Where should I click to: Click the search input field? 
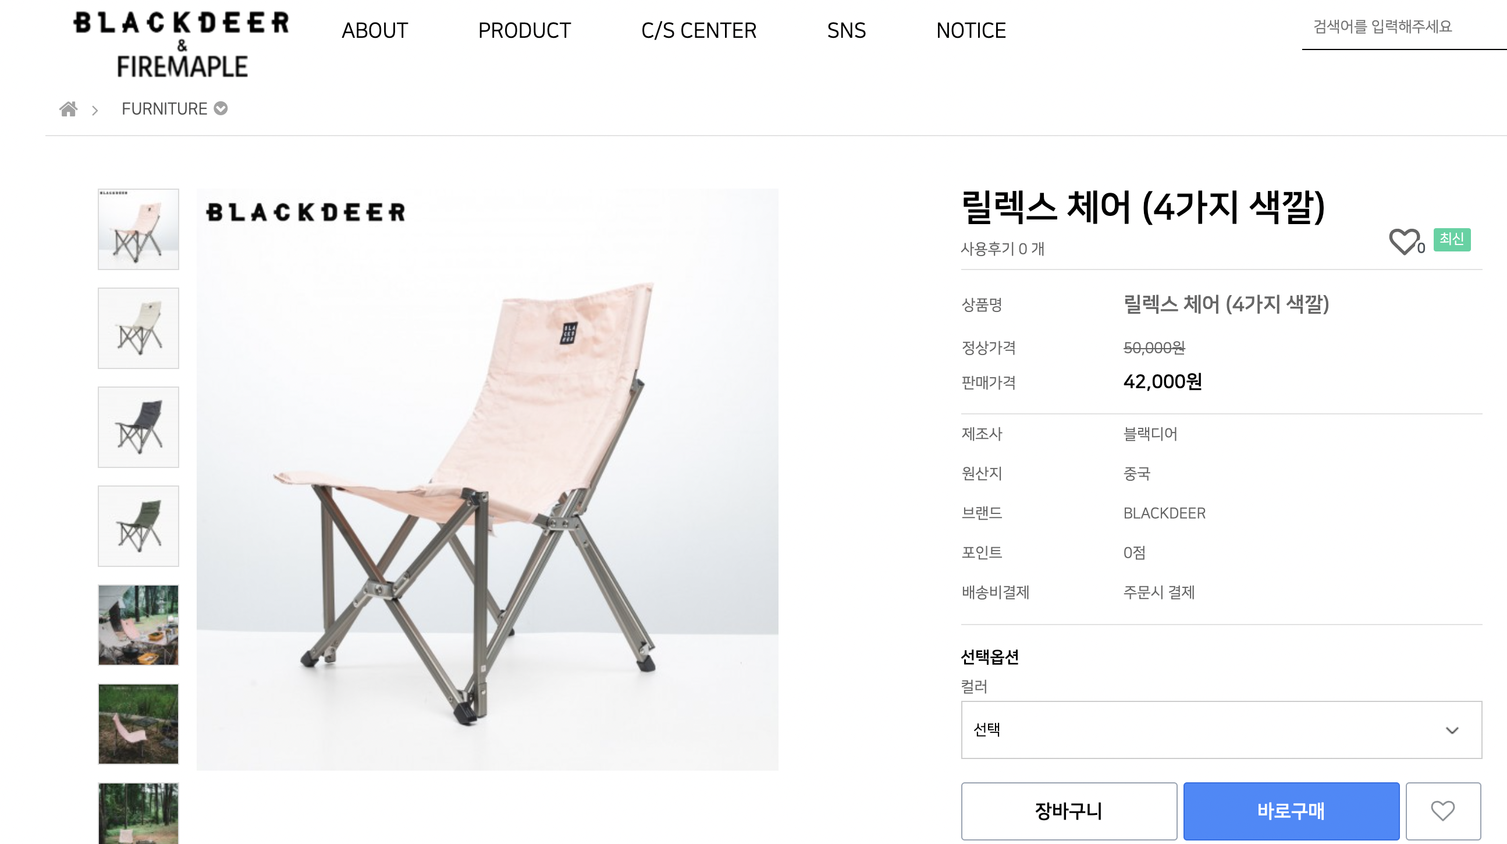pyautogui.click(x=1404, y=27)
